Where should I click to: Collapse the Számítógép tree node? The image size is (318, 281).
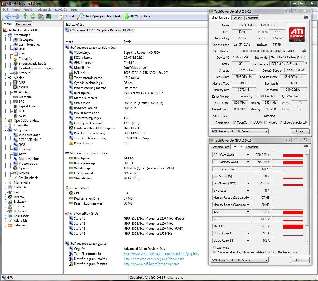(6, 35)
